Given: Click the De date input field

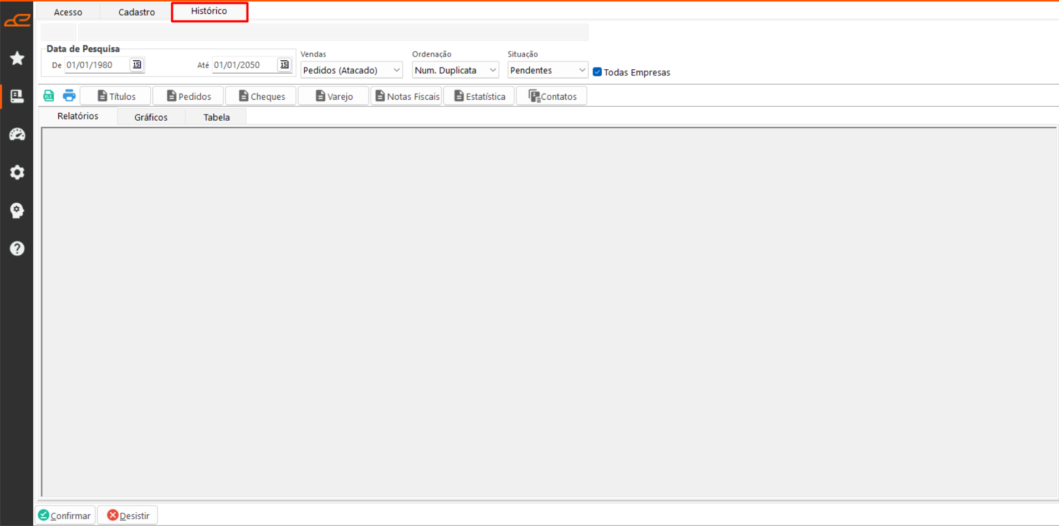Looking at the screenshot, I should click(96, 65).
